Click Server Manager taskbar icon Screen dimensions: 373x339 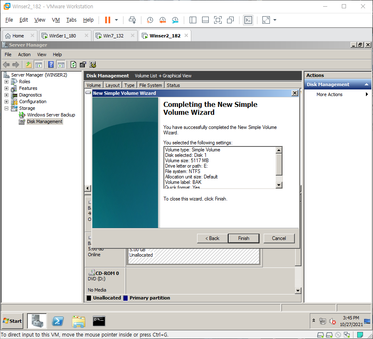[37, 321]
